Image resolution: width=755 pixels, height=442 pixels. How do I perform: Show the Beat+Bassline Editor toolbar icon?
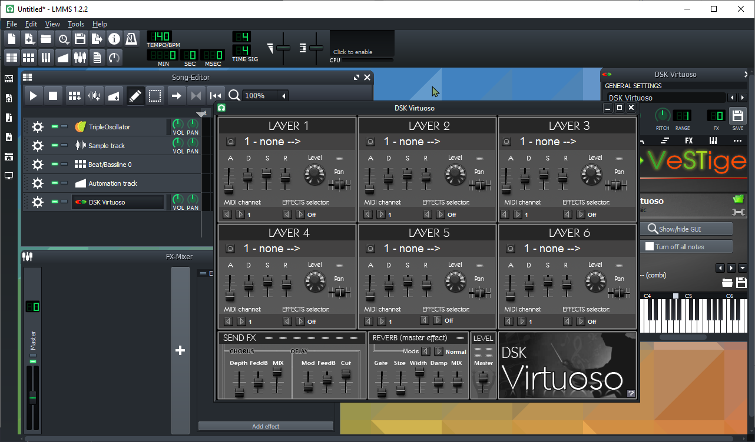point(29,57)
